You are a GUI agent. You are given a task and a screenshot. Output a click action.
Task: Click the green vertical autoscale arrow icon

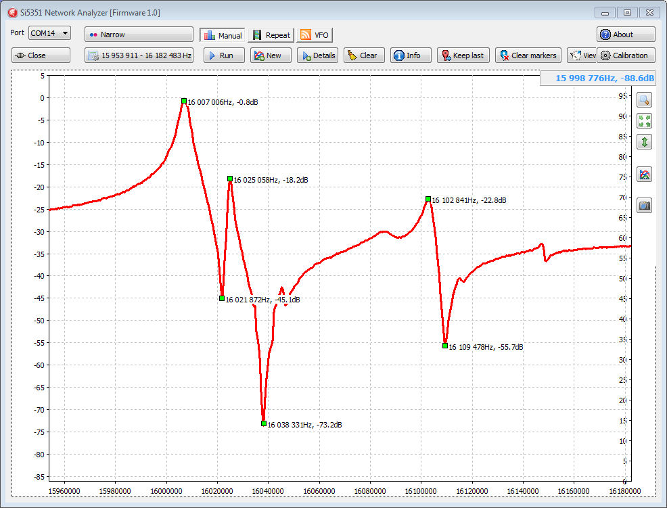(645, 142)
